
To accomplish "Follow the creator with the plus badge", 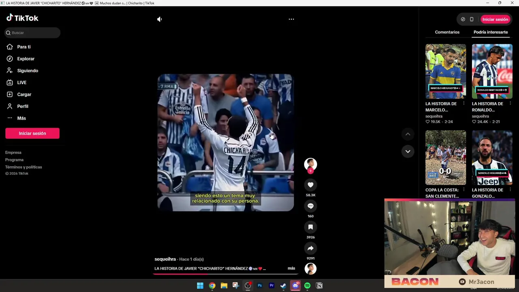I will pos(311,171).
